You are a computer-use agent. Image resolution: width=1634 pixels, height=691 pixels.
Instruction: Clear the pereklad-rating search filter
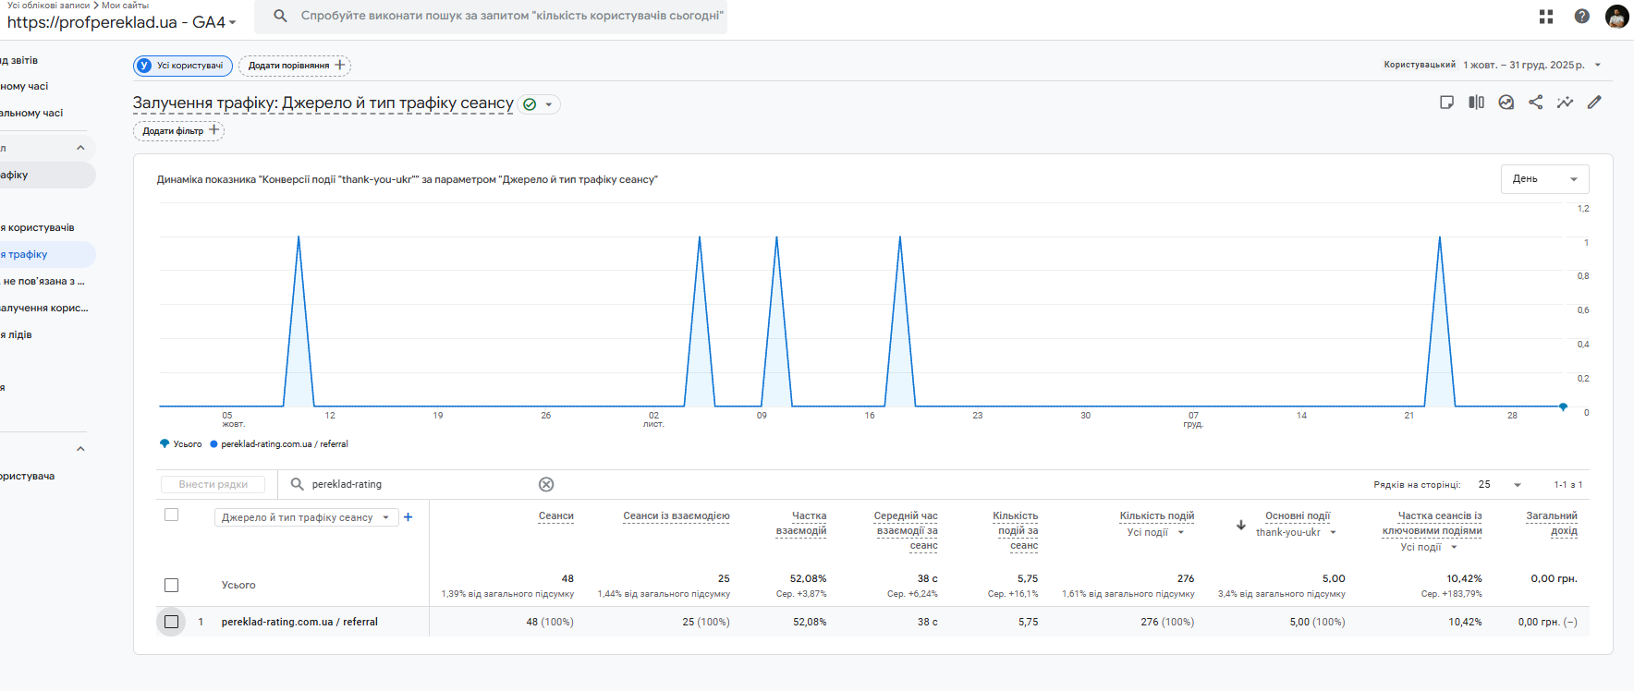point(546,484)
